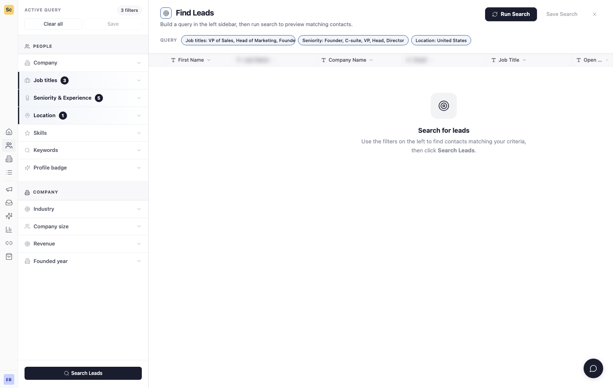Click the Find Leads target icon
Viewport: 613px width, 388px height.
tap(166, 13)
